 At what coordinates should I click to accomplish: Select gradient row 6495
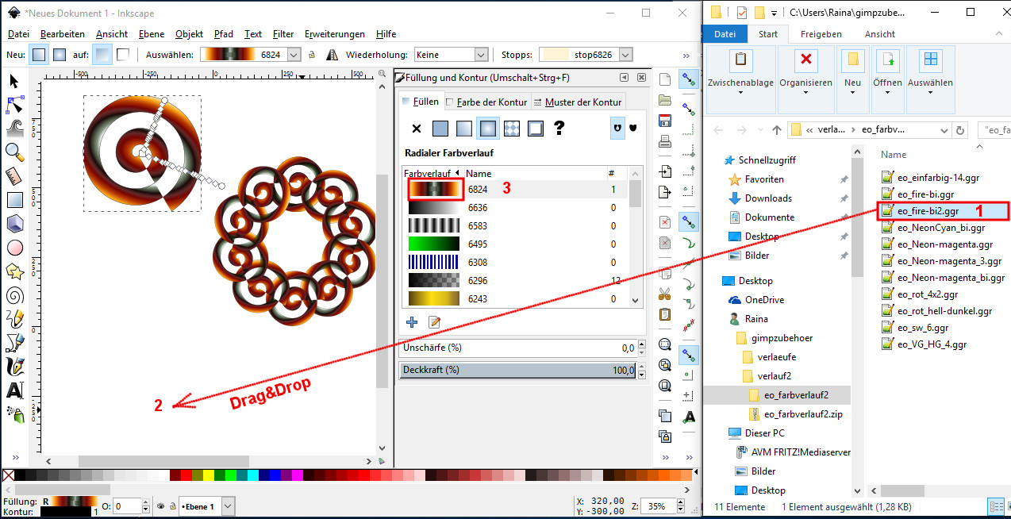tap(516, 244)
